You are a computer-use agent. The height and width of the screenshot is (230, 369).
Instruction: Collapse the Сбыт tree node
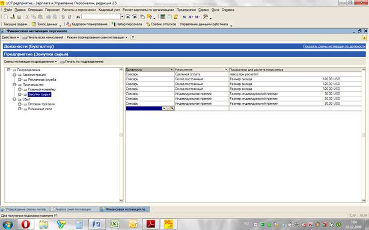click(x=14, y=99)
